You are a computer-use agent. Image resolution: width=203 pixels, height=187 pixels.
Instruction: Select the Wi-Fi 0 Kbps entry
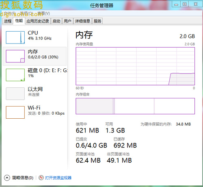[x=35, y=112]
